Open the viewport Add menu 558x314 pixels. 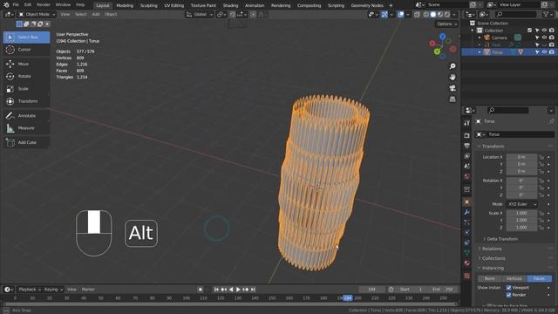point(96,15)
